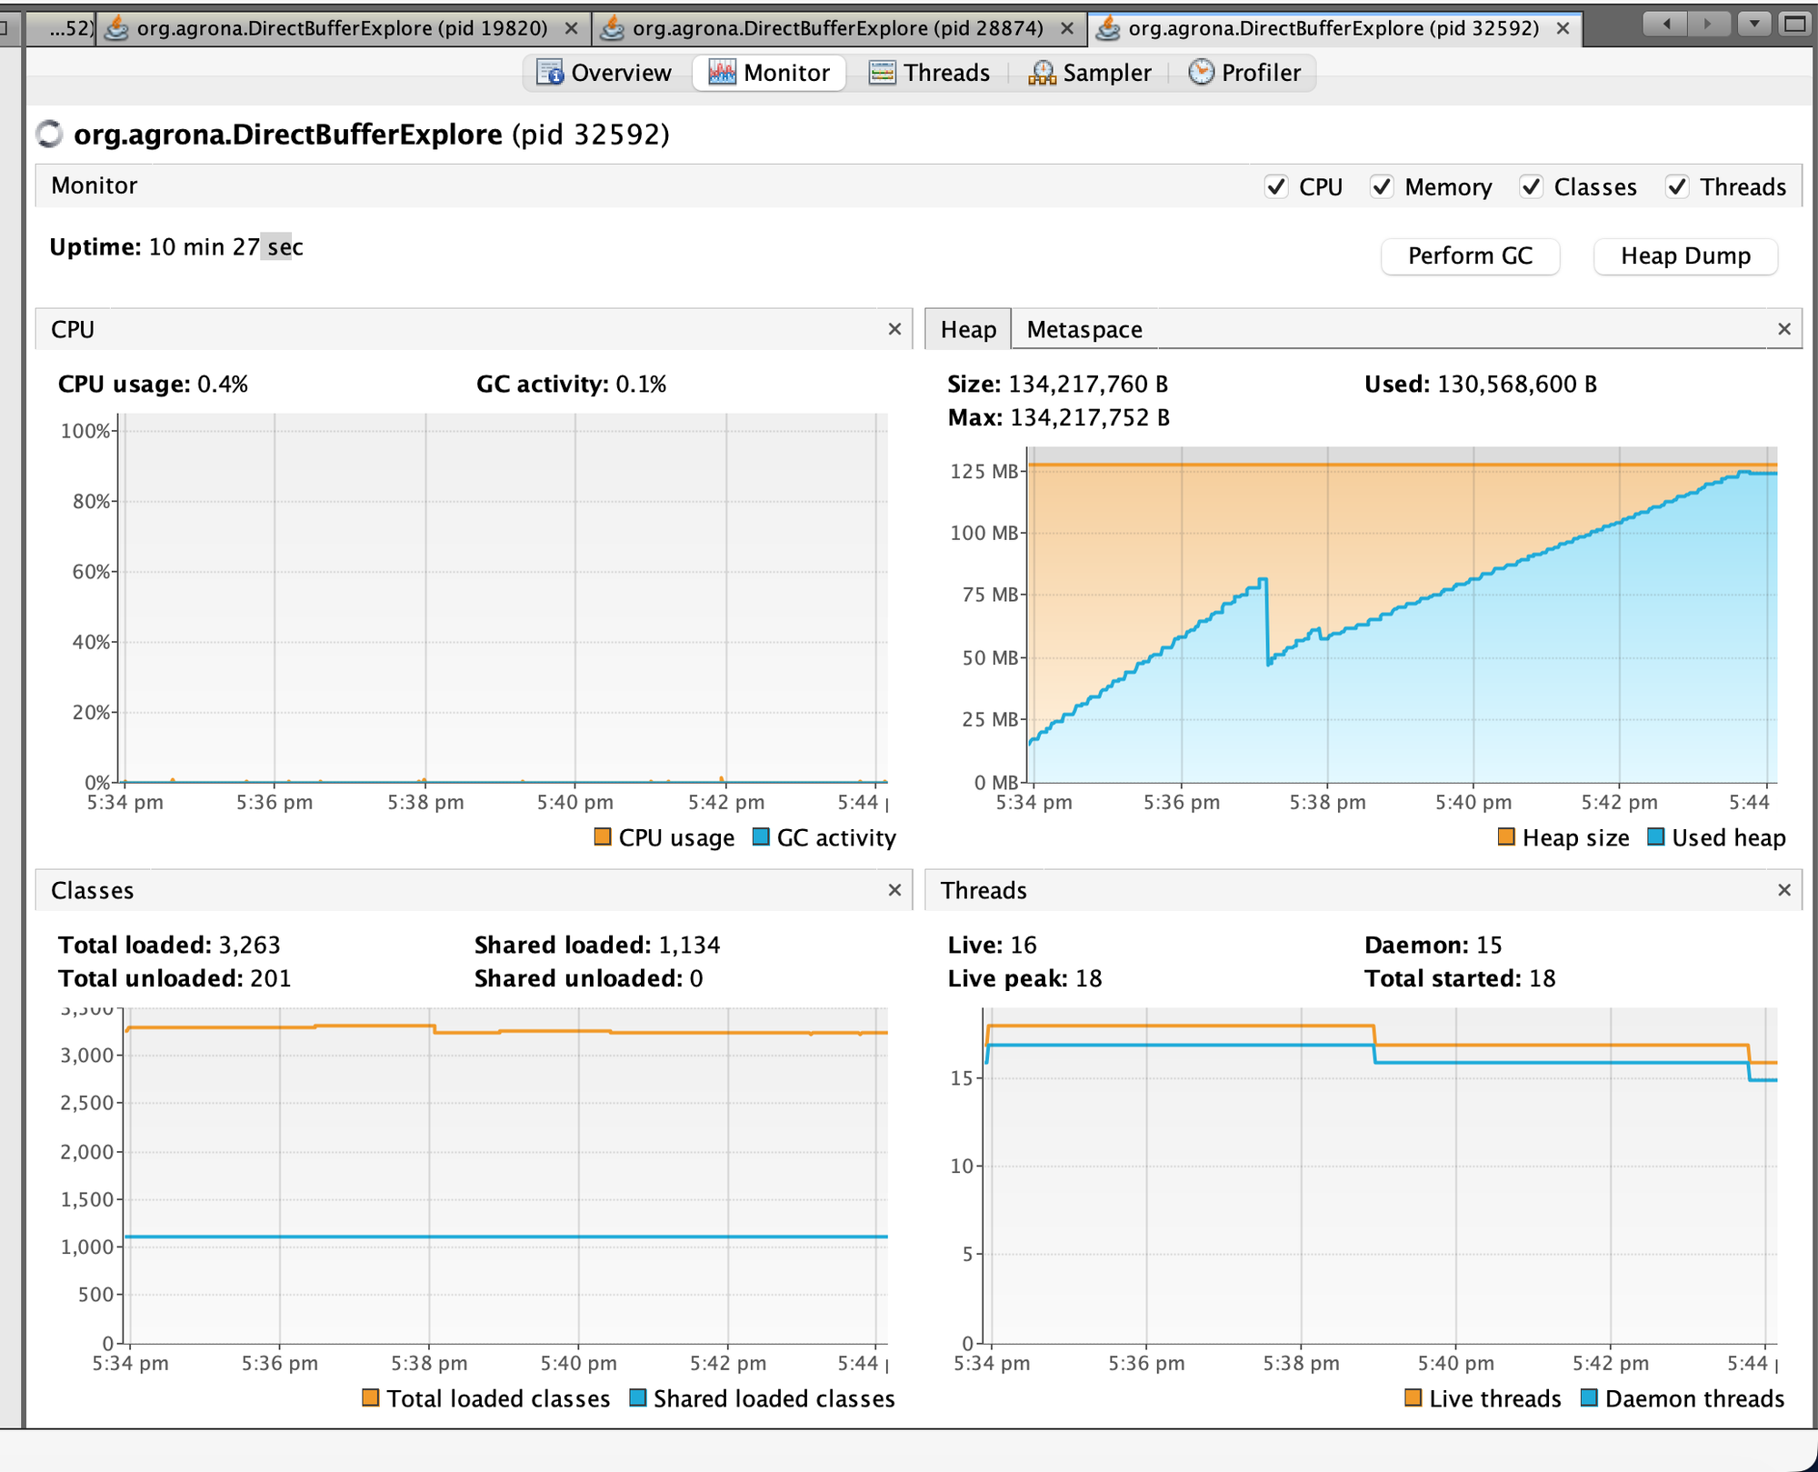The image size is (1818, 1472).
Task: Open the Sampler tab
Action: [x=1089, y=73]
